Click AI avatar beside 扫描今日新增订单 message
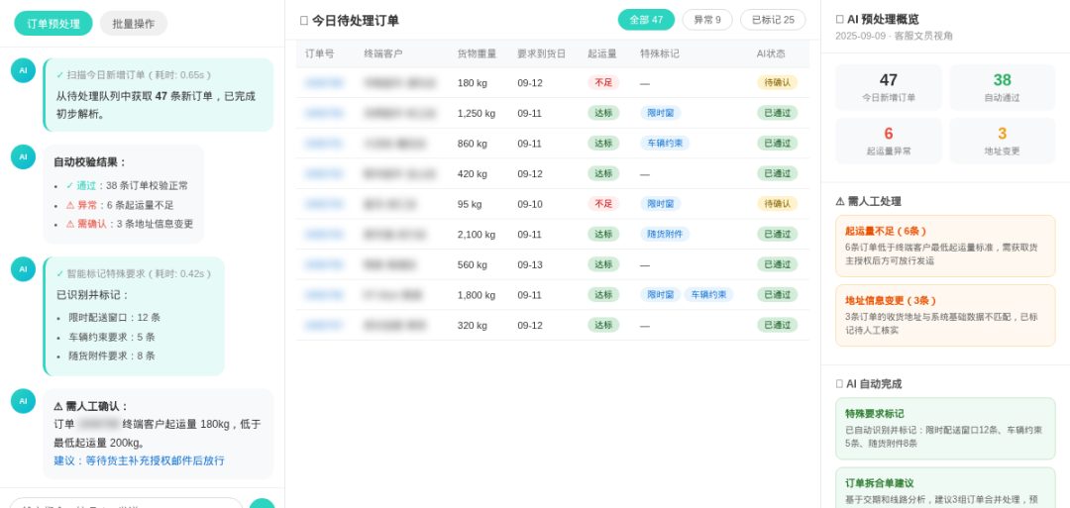 click(x=23, y=70)
